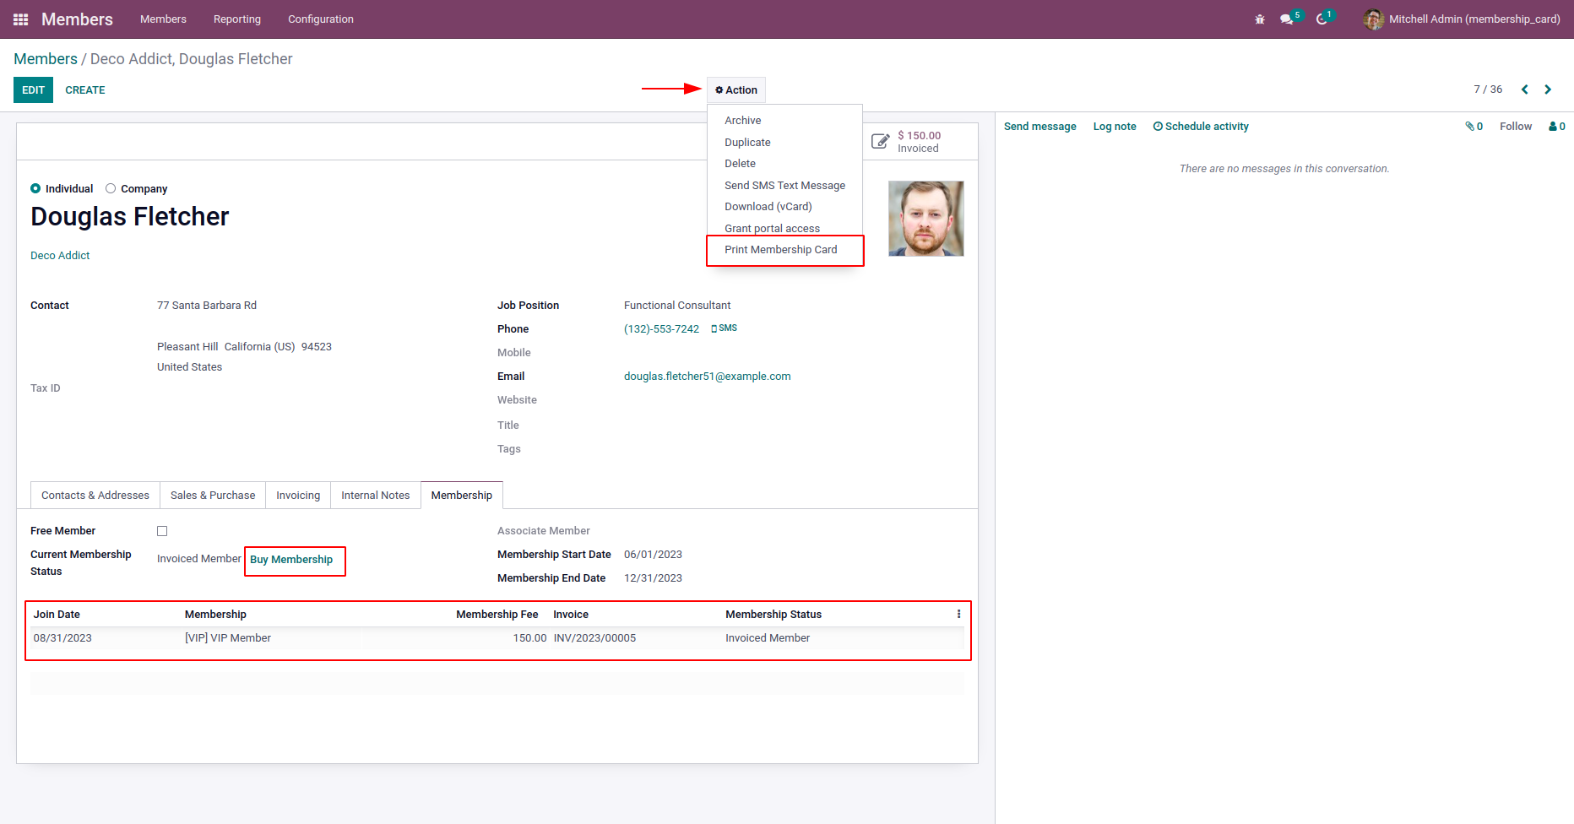
Task: Switch to the Invoicing tab
Action: coord(298,496)
